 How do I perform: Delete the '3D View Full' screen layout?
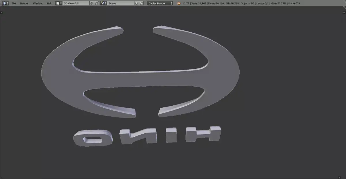click(96, 3)
